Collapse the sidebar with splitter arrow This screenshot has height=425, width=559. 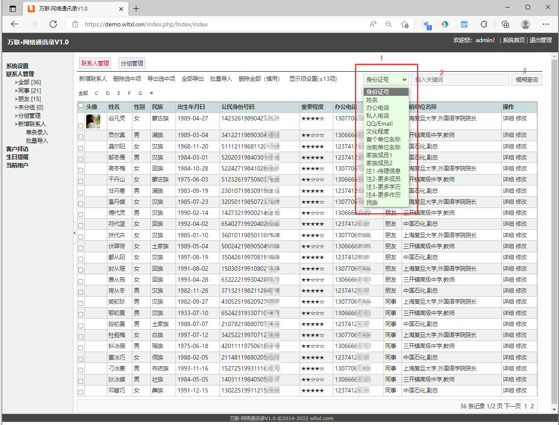point(74,233)
